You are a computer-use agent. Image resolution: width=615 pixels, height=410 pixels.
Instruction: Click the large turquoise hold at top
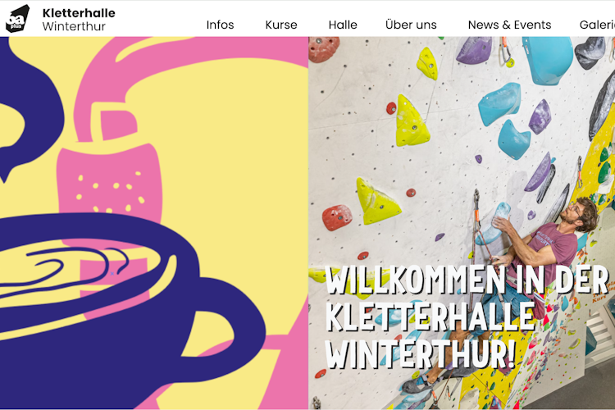tap(549, 59)
